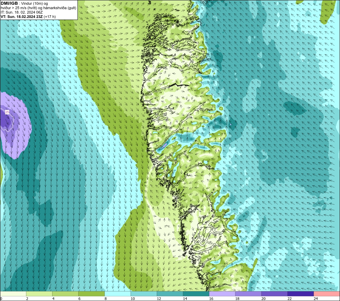
Task: Click the medium green 4–6 m/s legend swatch
Action: pyautogui.click(x=65, y=294)
